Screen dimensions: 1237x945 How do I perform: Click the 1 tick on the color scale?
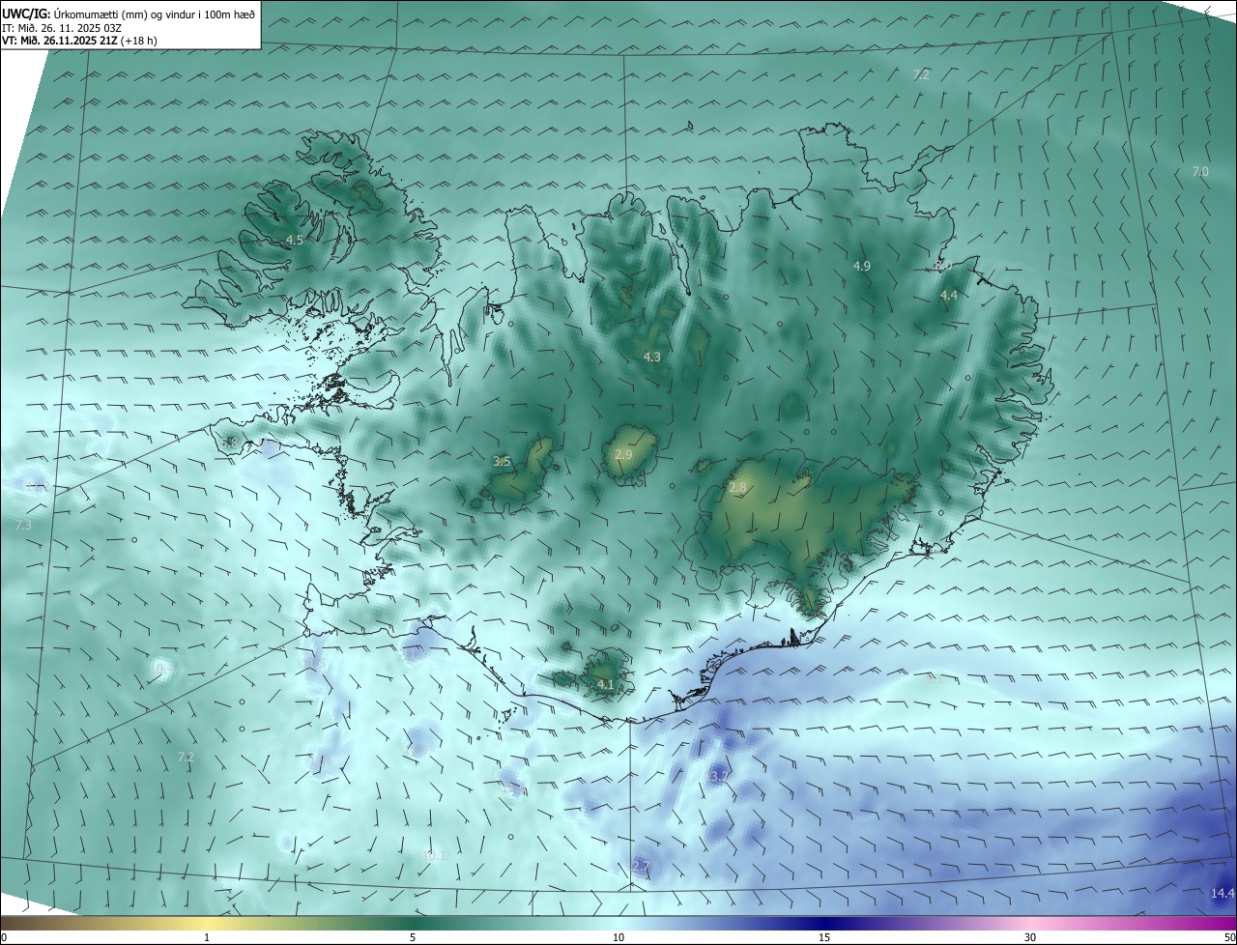[x=207, y=937]
